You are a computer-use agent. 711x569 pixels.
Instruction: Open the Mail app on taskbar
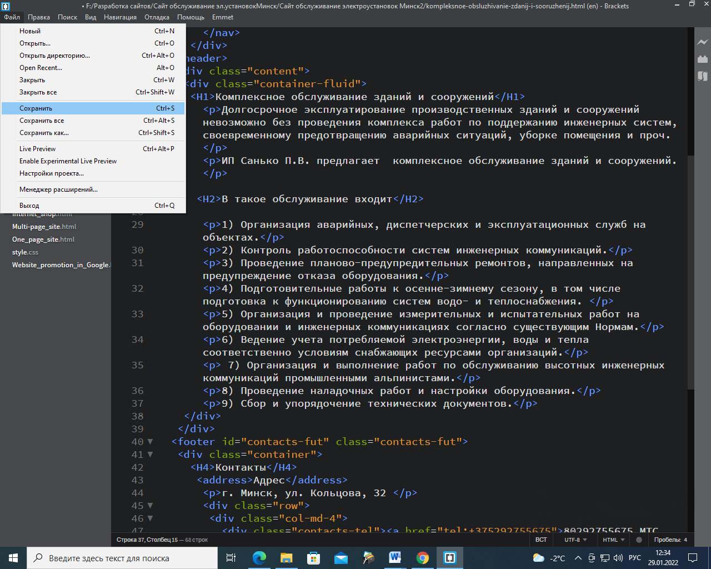(x=341, y=558)
